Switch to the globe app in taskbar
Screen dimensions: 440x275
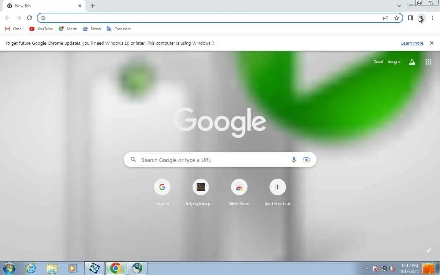(137, 268)
